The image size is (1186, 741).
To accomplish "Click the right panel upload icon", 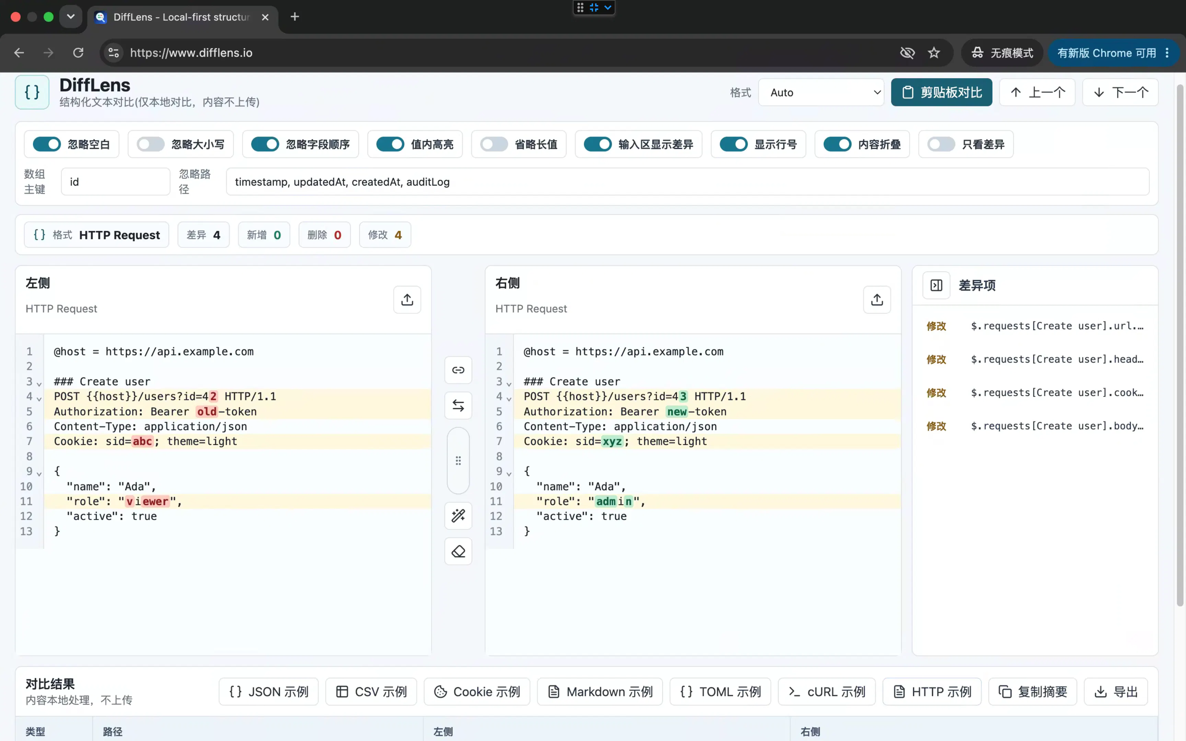I will coord(877,299).
